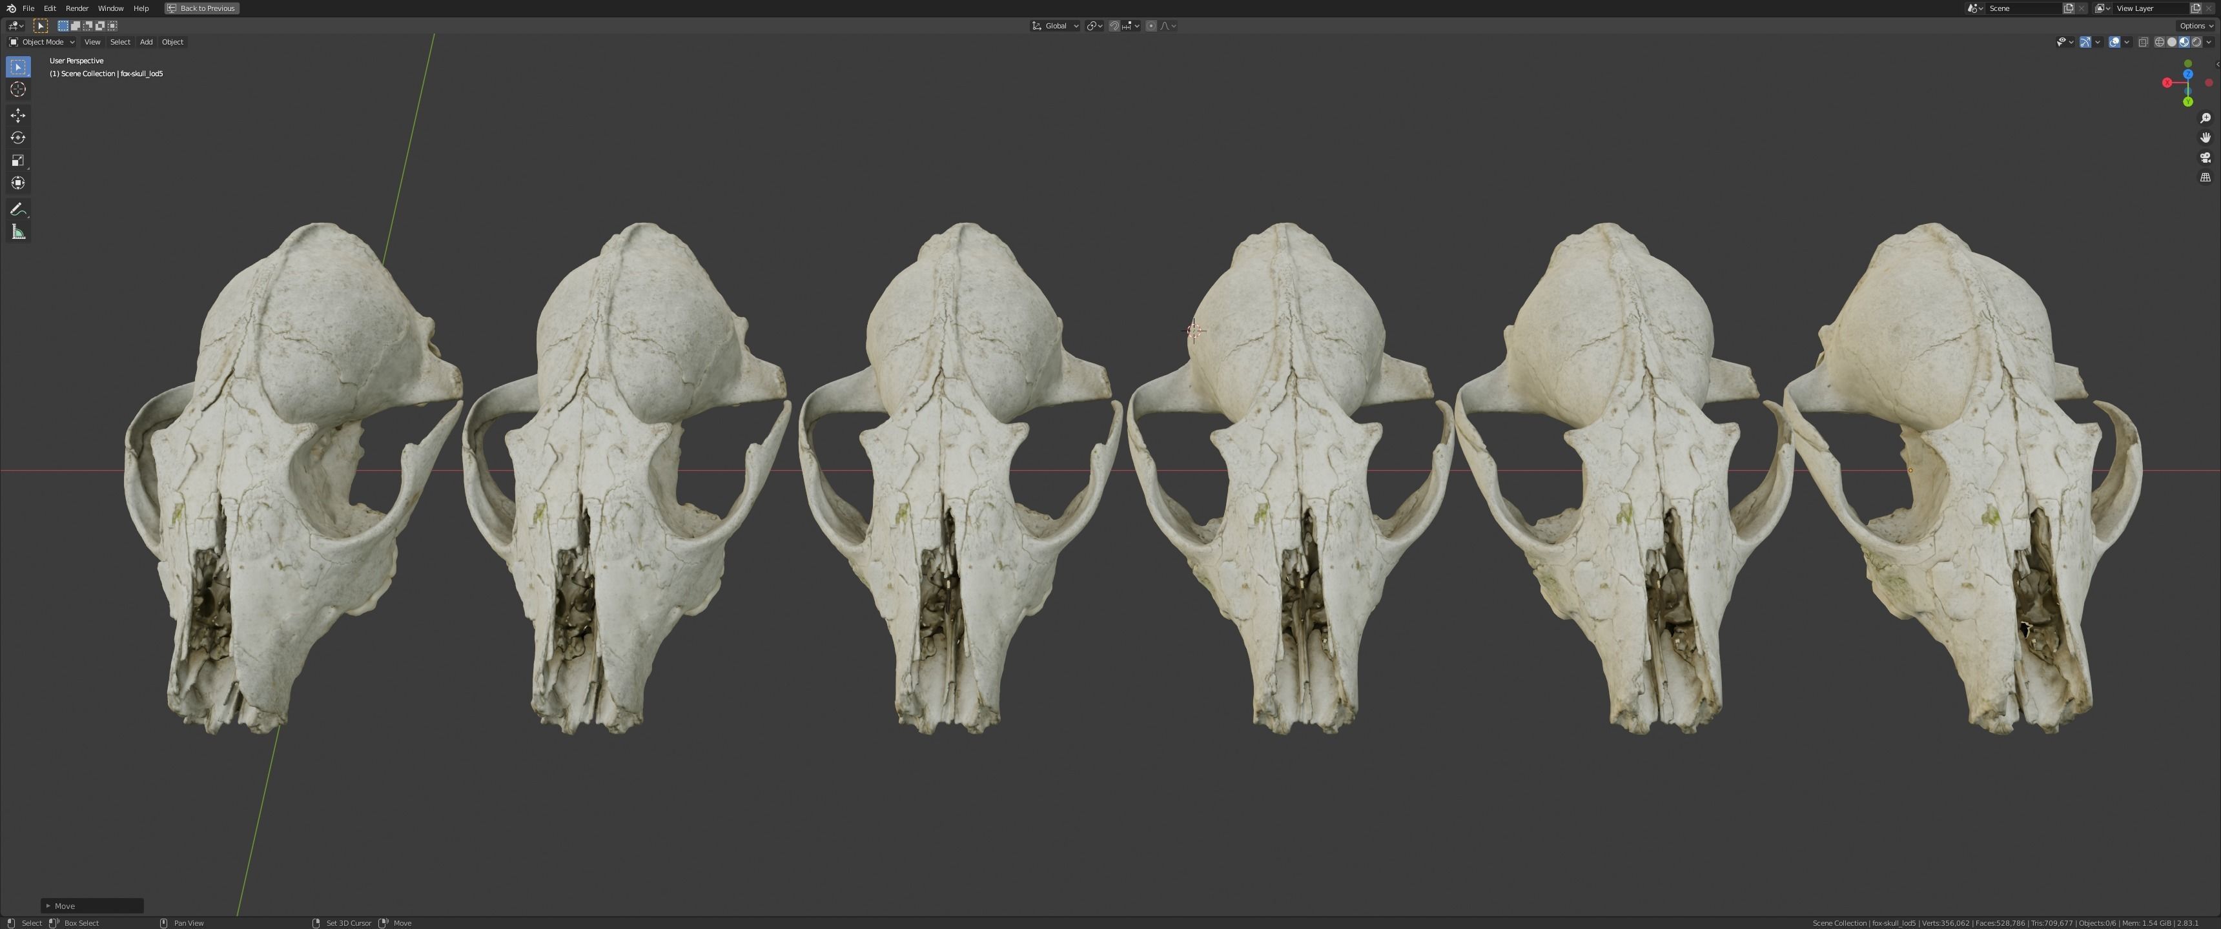Choose Invert (difference) selection mode
Image resolution: width=2221 pixels, height=929 pixels.
pyautogui.click(x=99, y=26)
